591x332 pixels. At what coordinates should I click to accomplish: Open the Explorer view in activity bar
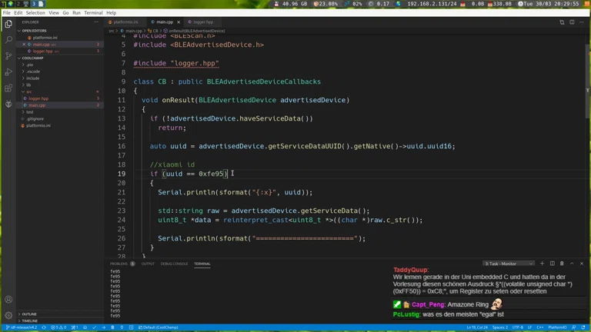(8, 24)
